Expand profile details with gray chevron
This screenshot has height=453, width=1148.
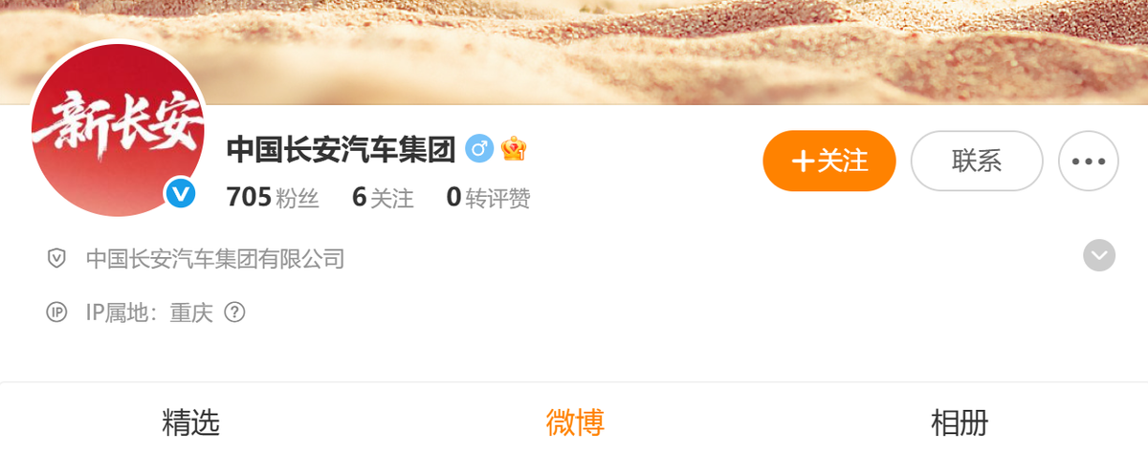pyautogui.click(x=1099, y=255)
